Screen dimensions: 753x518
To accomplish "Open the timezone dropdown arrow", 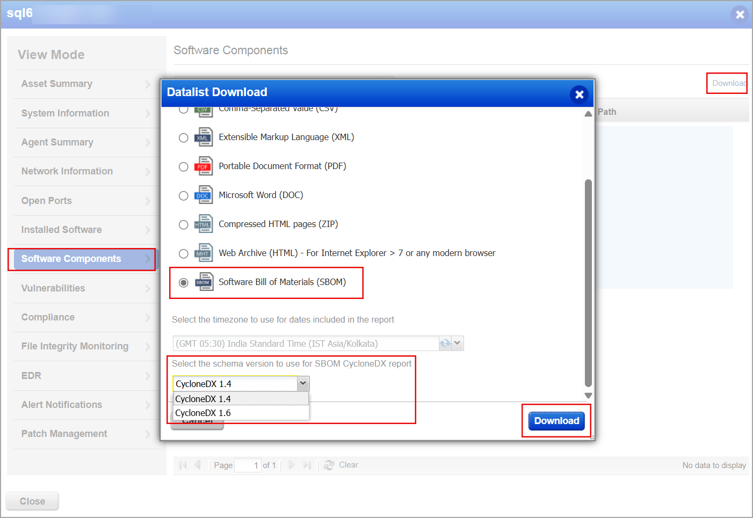I will tap(458, 343).
